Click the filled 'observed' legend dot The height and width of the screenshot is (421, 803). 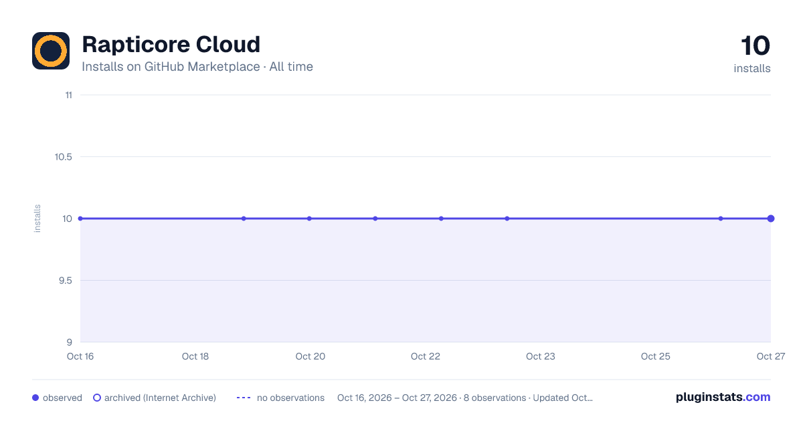[x=35, y=398]
